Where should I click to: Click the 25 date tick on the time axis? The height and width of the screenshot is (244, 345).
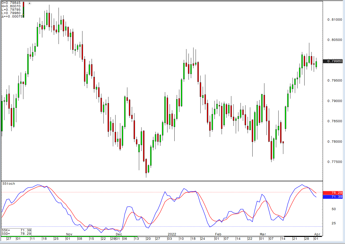click(56, 239)
